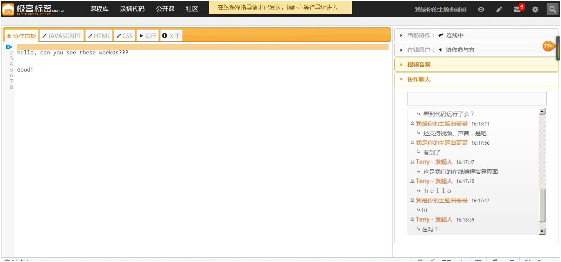Collapse the 协作聊天 panel
The height and width of the screenshot is (262, 561).
pos(418,79)
